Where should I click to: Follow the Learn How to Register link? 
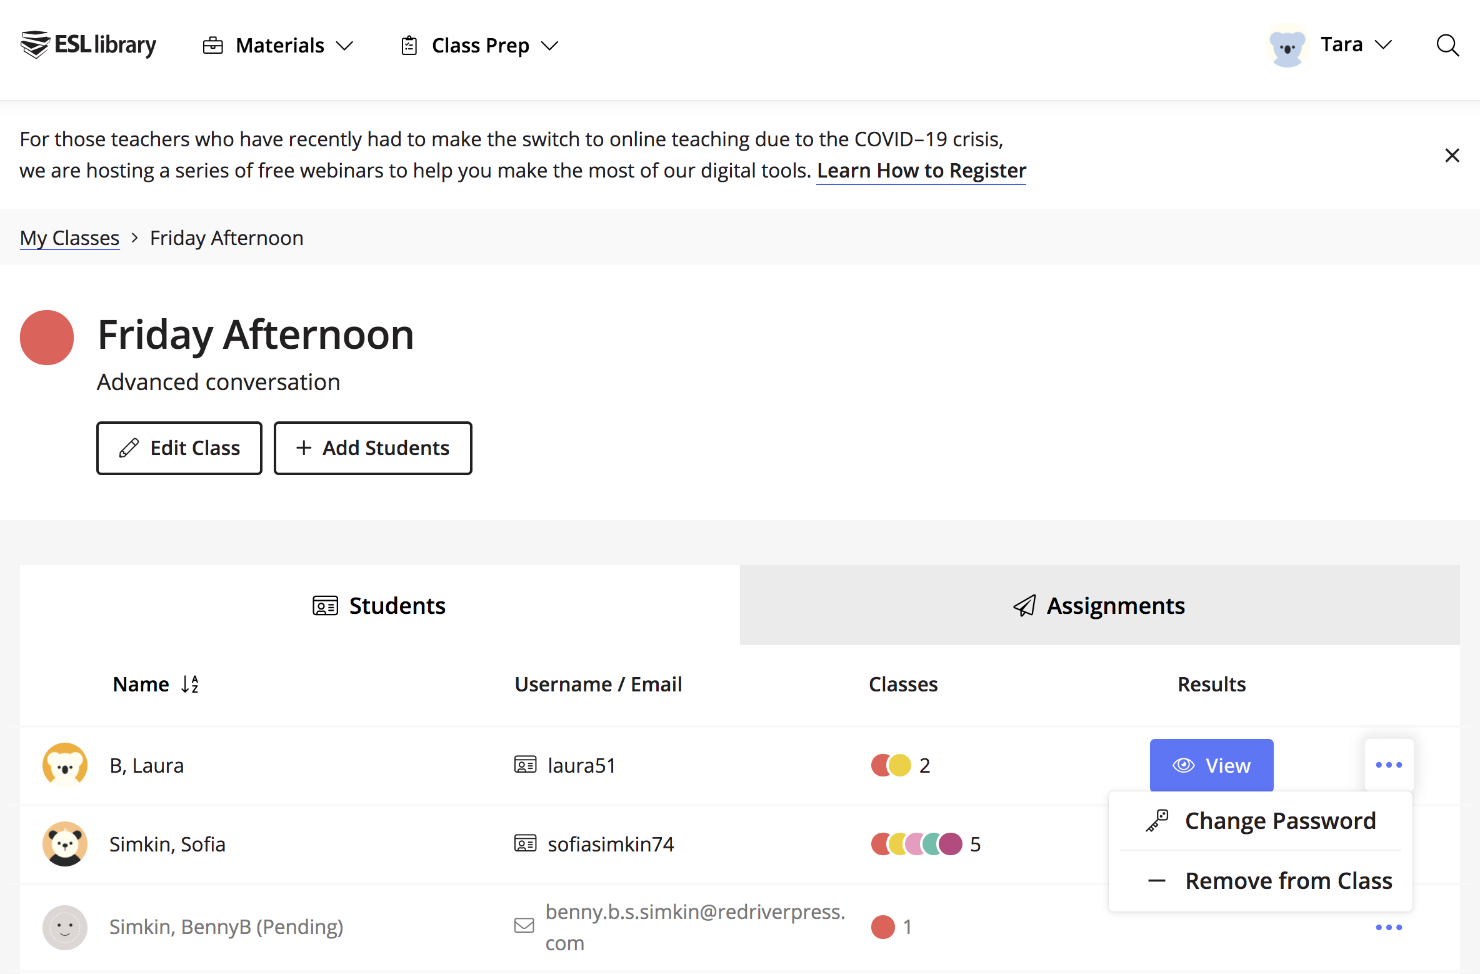[921, 171]
